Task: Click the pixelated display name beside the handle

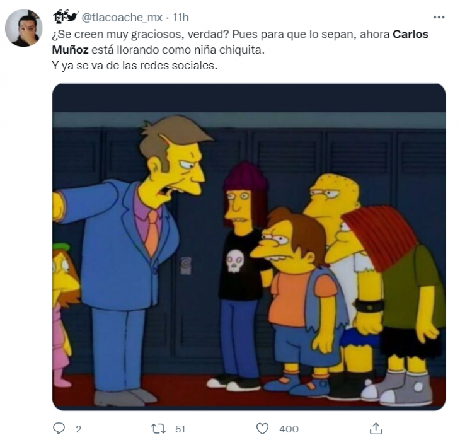Action: [65, 16]
